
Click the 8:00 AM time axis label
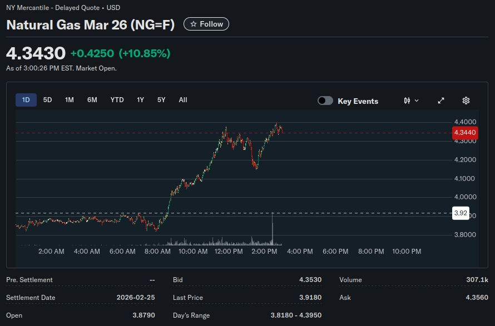coord(157,252)
